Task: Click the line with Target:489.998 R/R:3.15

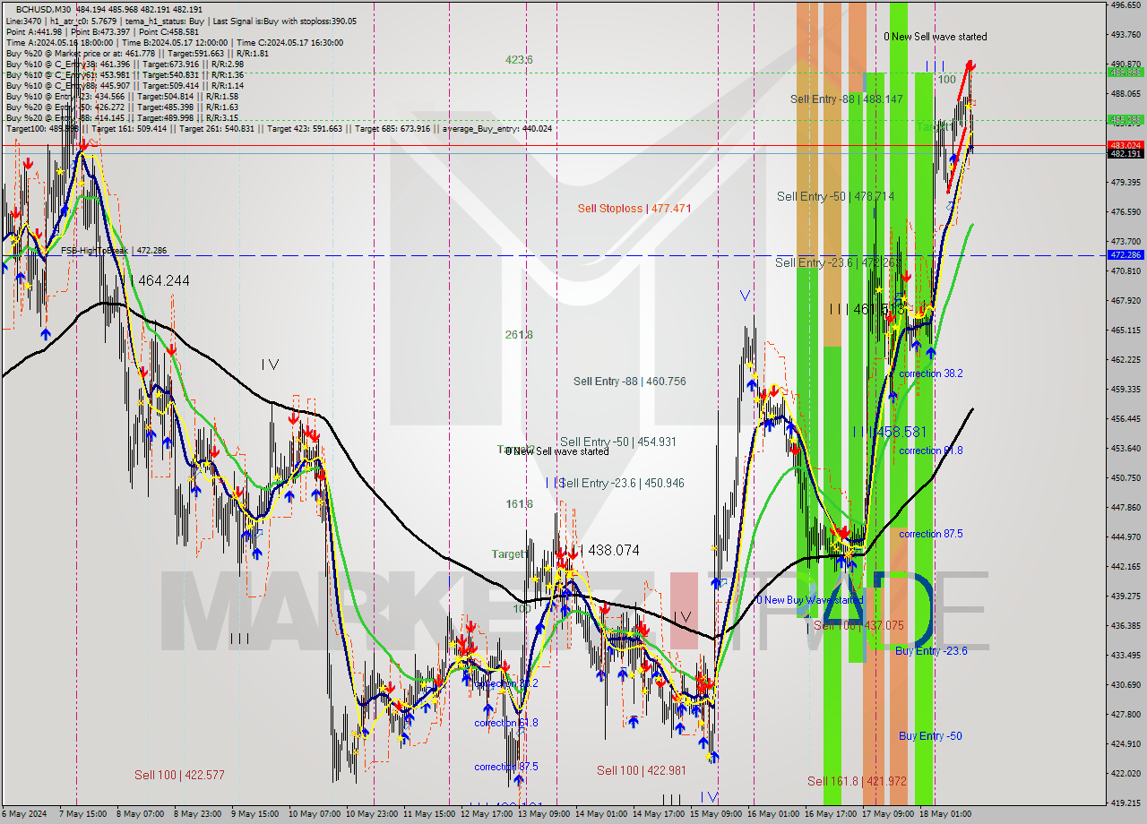Action: pyautogui.click(x=122, y=118)
